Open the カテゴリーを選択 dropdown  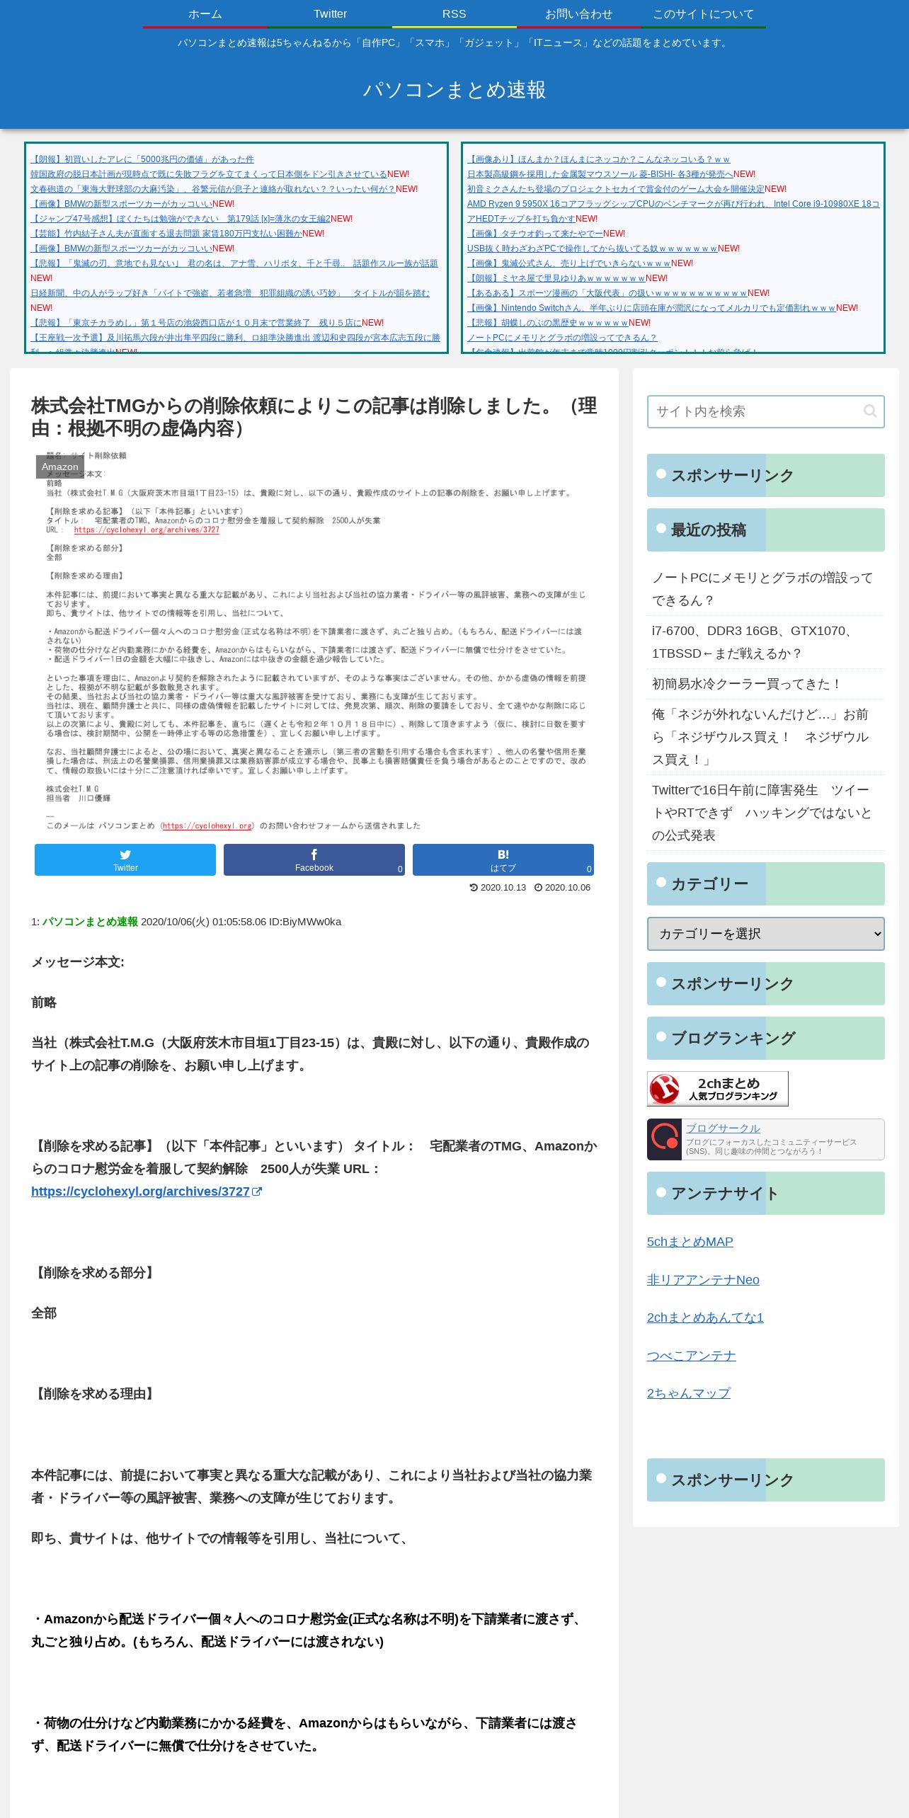(766, 934)
